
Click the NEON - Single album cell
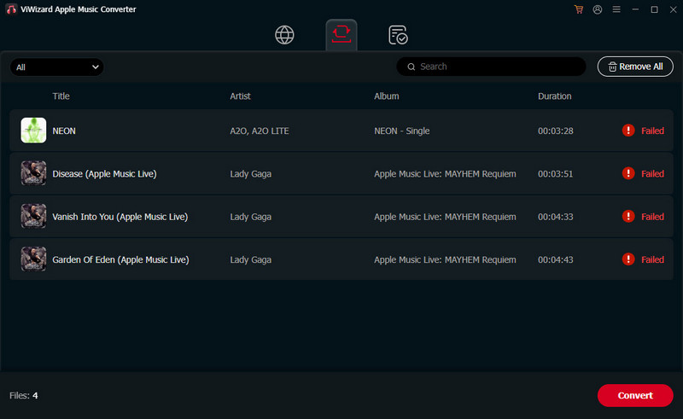(x=401, y=131)
